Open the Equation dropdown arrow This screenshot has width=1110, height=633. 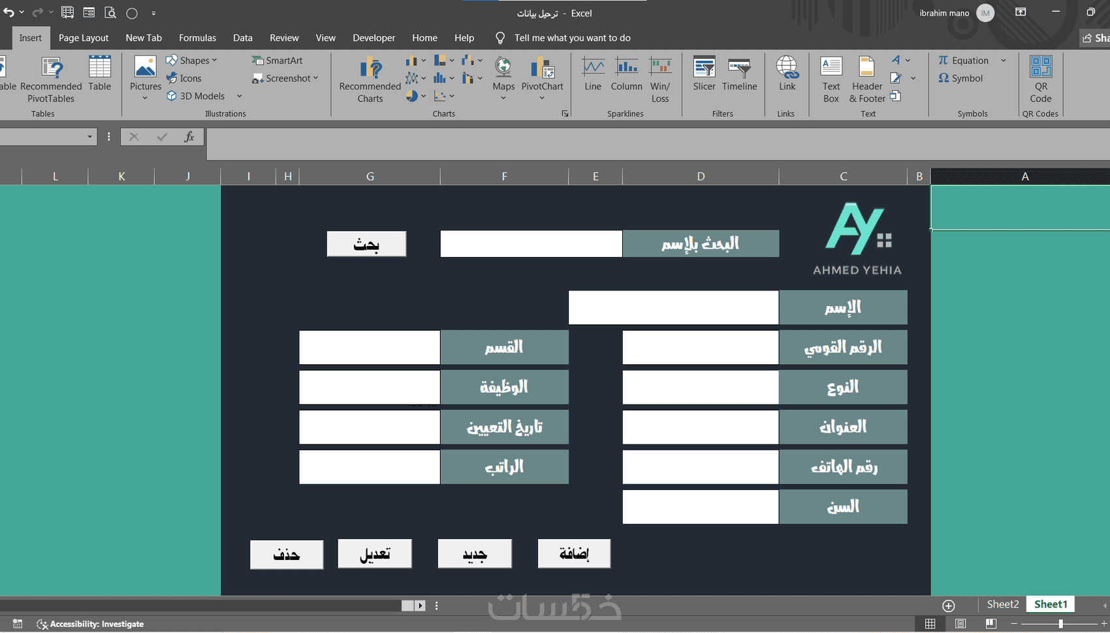[1004, 60]
